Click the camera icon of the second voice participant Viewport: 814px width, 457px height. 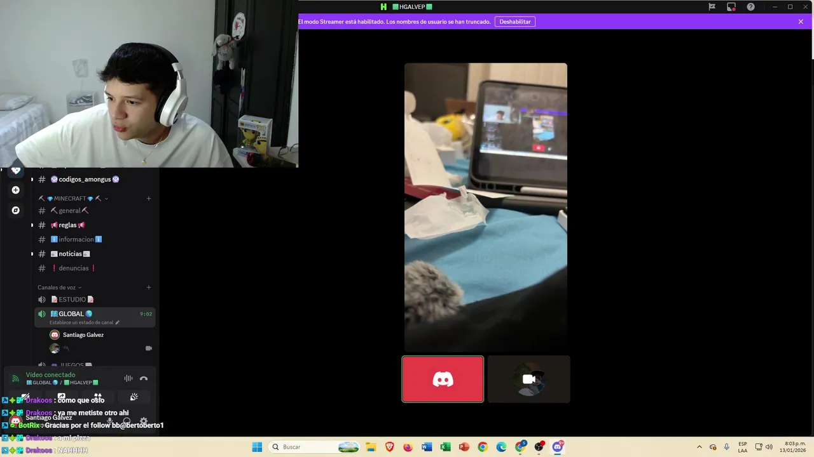click(149, 348)
